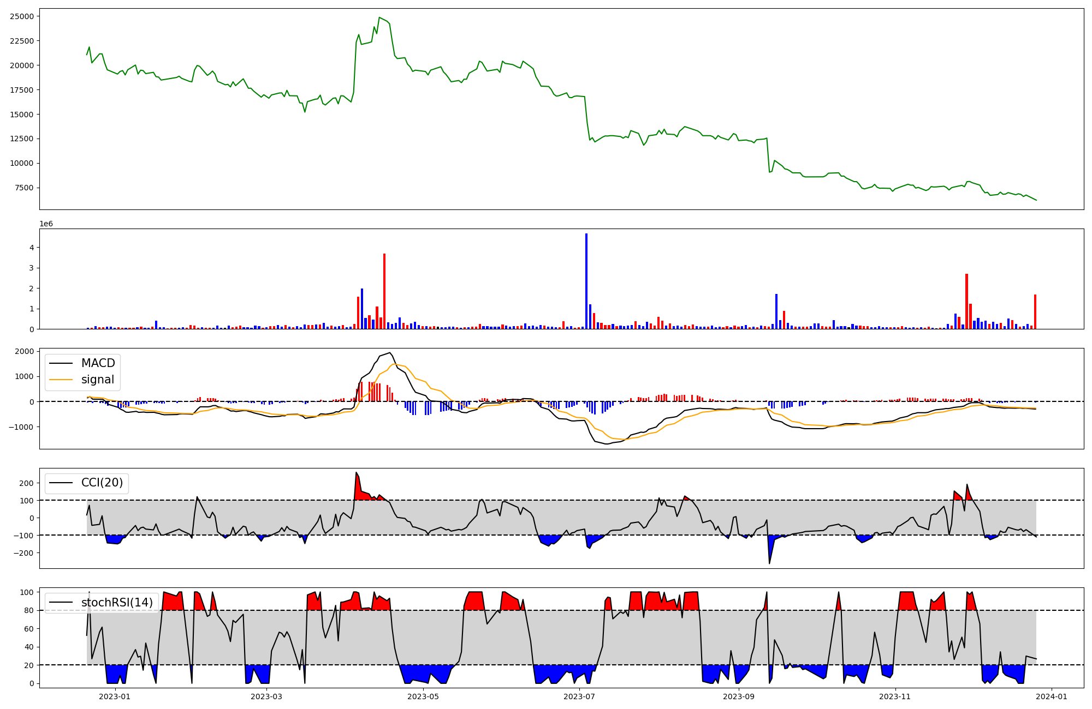Viewport: 1092px width, 709px height.
Task: Click the MACD legend entry
Action: [x=98, y=363]
